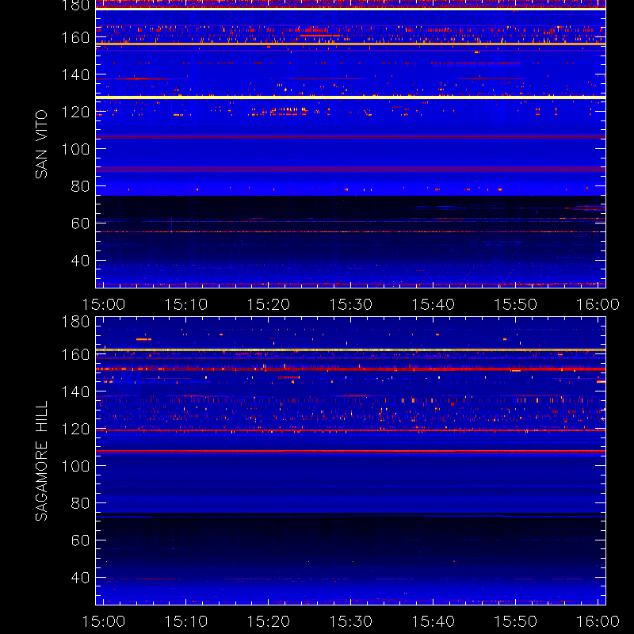634x634 pixels.
Task: Choose the 100 label on Sagamore Hill axis
Action: click(75, 466)
